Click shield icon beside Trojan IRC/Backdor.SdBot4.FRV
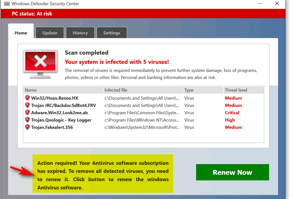 click(x=28, y=105)
